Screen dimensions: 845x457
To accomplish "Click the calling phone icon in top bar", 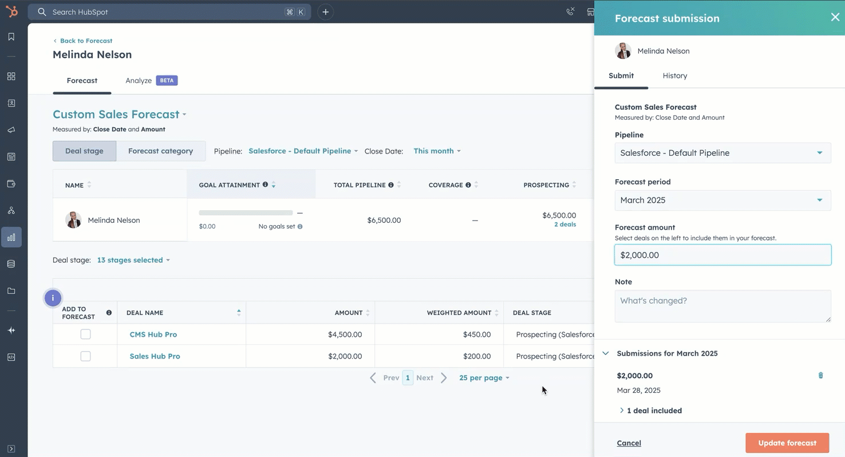I will click(570, 12).
